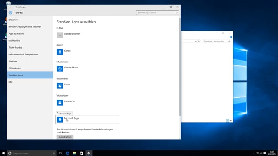Screen dimensions: 278x156
Task: Click the Standard-Apps auswählen heading
Action: pos(76,22)
